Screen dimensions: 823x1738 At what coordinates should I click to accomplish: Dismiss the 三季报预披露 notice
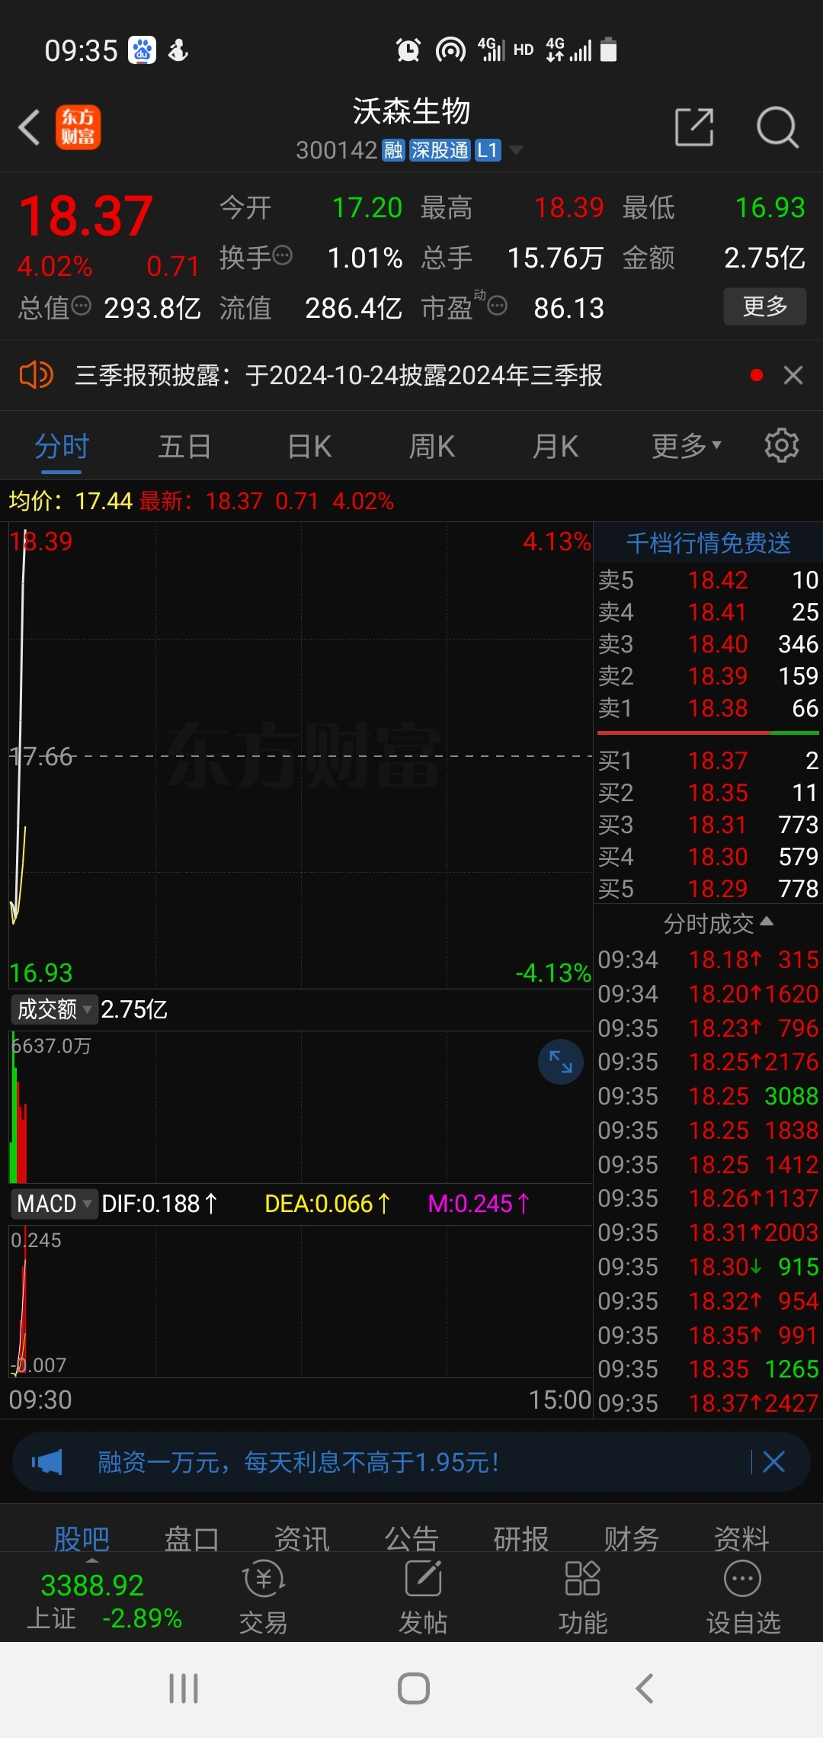[x=793, y=375]
